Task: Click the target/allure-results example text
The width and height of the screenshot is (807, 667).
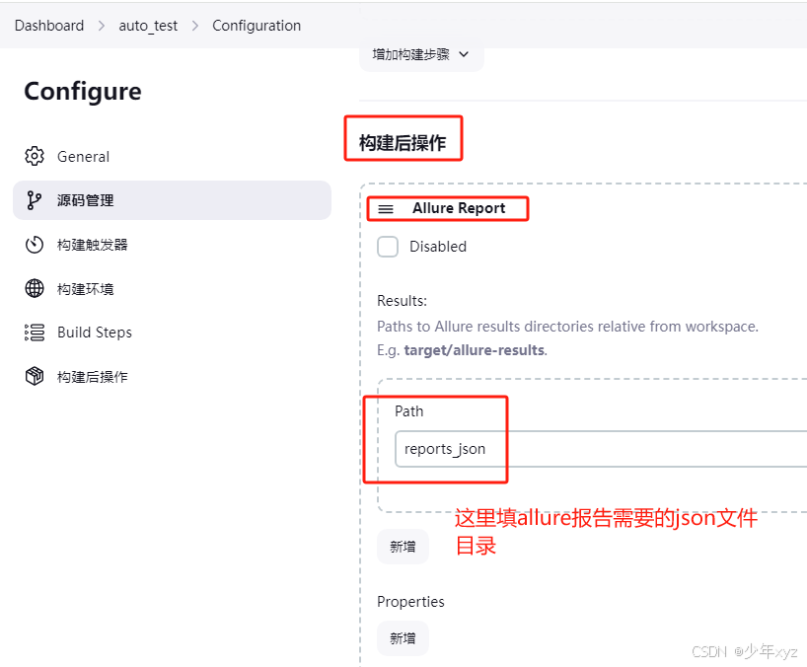Action: (x=474, y=350)
